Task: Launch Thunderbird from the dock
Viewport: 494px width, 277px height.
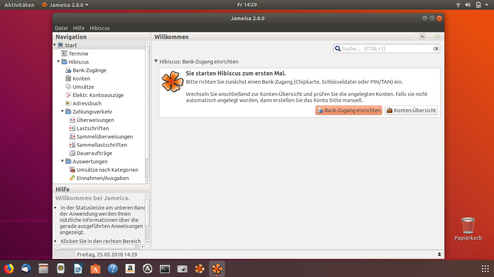Action: pyautogui.click(x=26, y=269)
